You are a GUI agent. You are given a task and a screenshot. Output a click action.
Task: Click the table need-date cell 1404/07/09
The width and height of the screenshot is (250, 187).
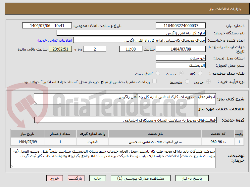tap(27, 142)
